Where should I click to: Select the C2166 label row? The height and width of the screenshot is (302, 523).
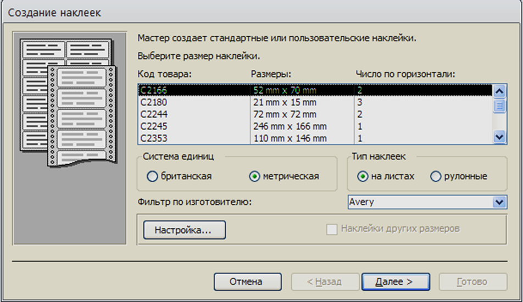[315, 91]
